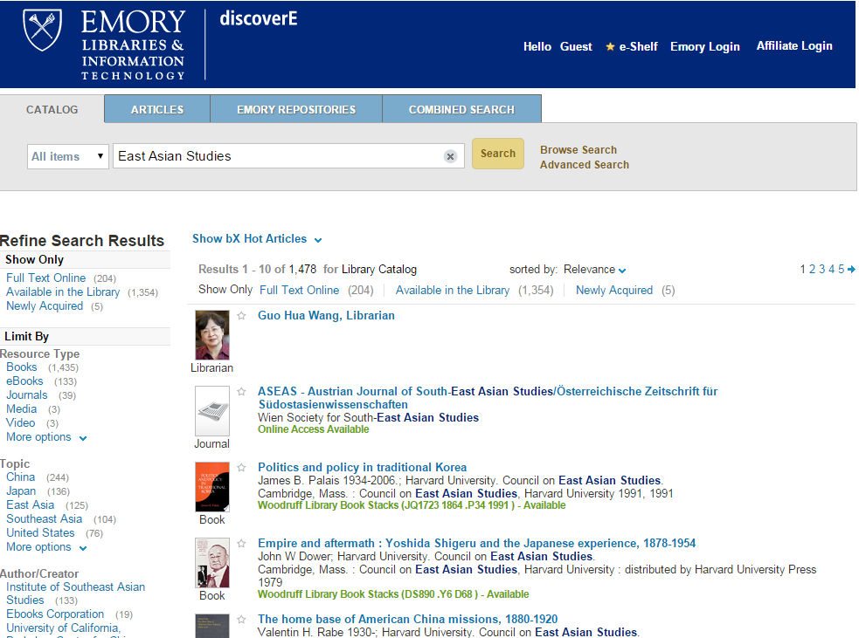Filter by topic Southeast Asia
Viewport: 859px width, 638px height.
(x=45, y=518)
